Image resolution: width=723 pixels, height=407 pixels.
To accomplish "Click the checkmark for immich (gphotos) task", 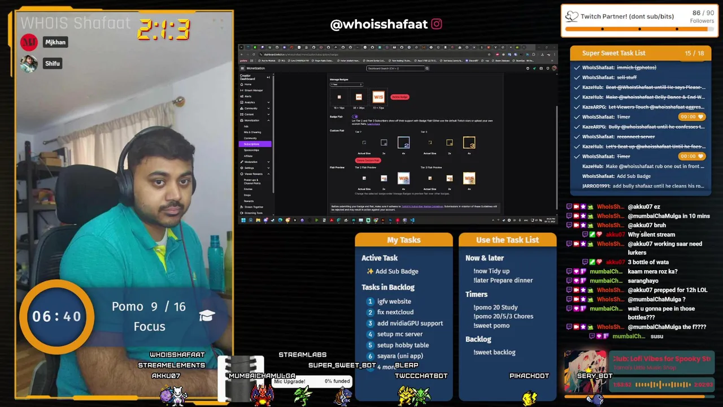I will [577, 68].
